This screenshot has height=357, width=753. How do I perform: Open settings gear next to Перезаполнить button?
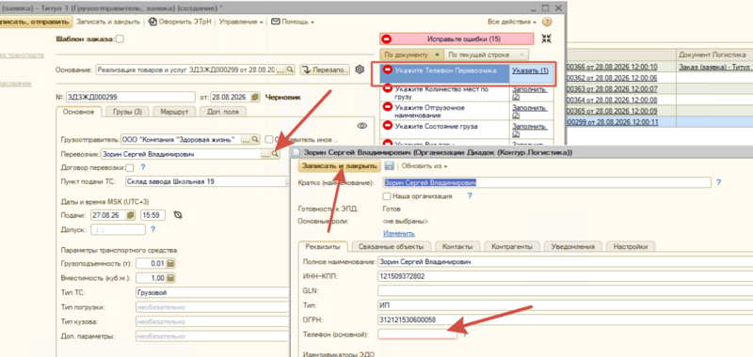pyautogui.click(x=360, y=70)
